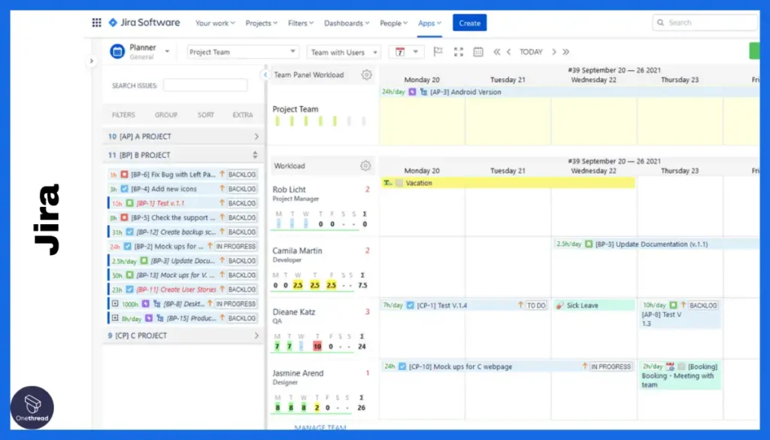Open the app switcher grid icon
Screen dimensions: 770x440
[x=97, y=23]
